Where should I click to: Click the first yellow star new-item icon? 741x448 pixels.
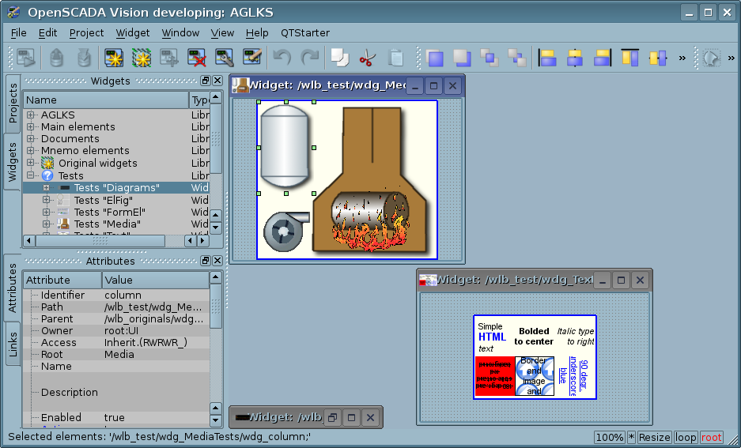point(114,58)
